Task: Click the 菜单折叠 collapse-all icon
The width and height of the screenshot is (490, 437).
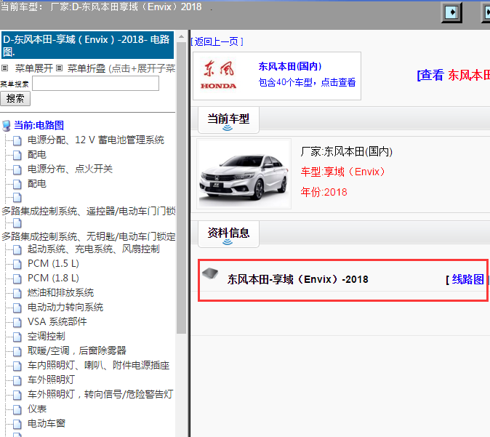Action: coord(60,68)
